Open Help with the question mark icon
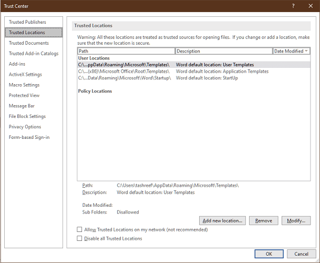320x263 pixels. click(x=293, y=6)
